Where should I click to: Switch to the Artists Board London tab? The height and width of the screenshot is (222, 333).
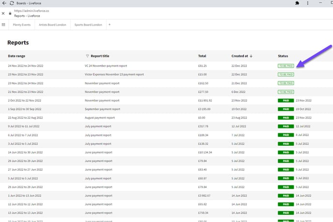pos(52,25)
